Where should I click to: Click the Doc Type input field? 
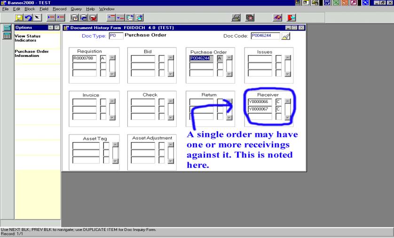click(x=116, y=35)
